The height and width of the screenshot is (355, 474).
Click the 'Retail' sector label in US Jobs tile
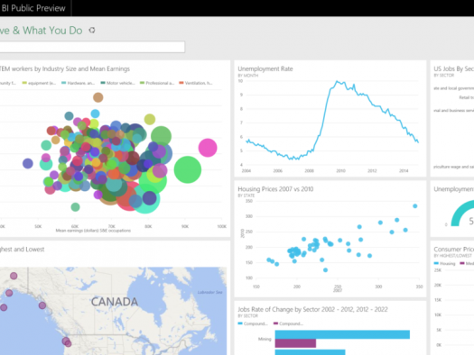[467, 97]
